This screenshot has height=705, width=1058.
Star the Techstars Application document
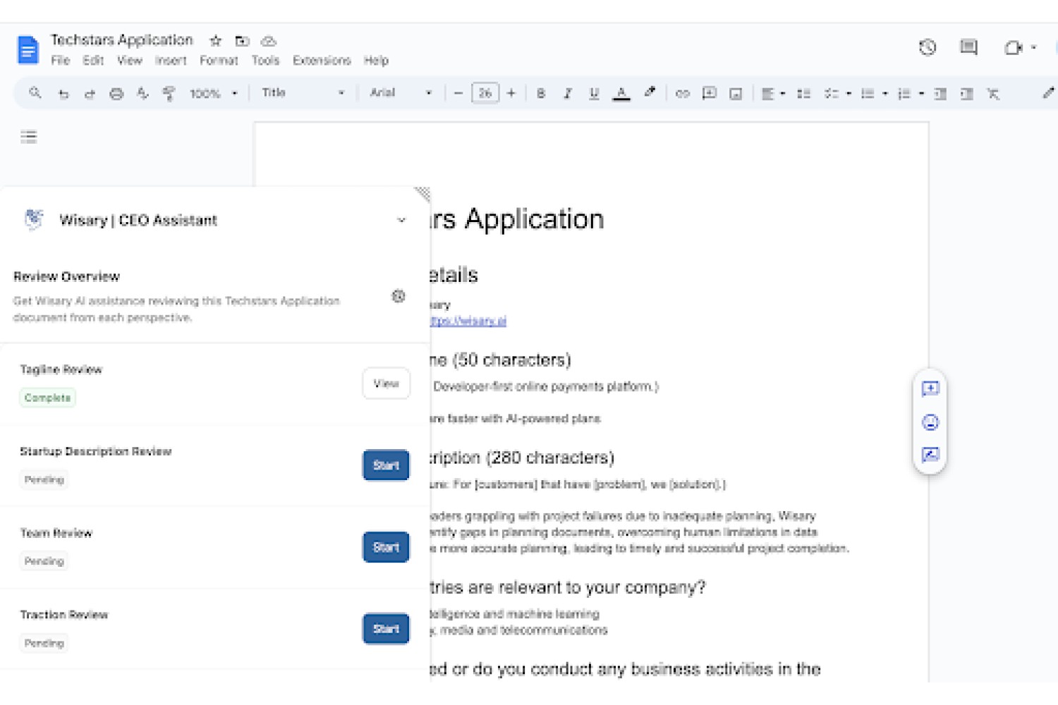pyautogui.click(x=216, y=41)
